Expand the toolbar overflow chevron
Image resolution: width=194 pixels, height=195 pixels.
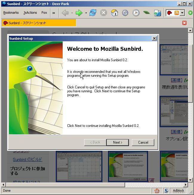click(53, 13)
